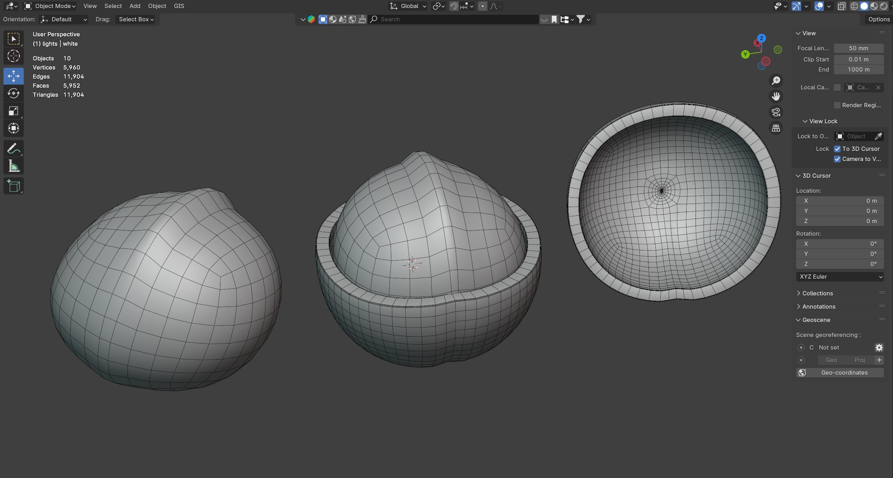Select the Scale tool
Viewport: 893px width, 478px height.
(13, 111)
